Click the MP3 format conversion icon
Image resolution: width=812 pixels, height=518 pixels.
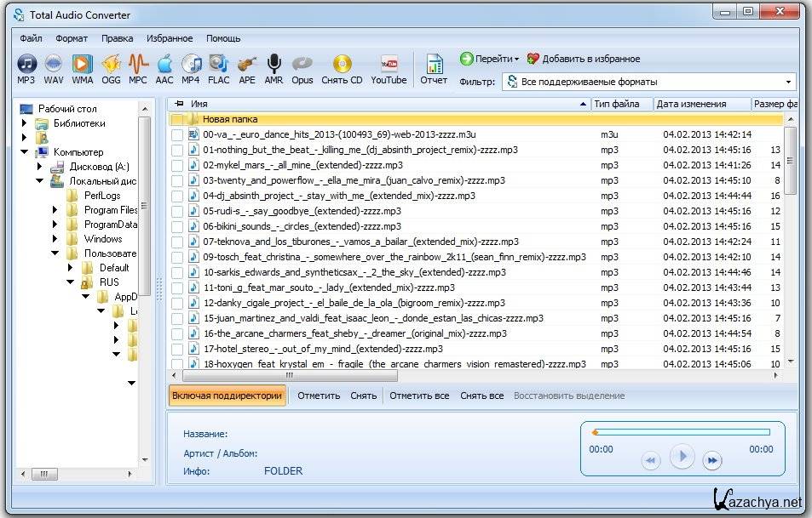pyautogui.click(x=26, y=67)
